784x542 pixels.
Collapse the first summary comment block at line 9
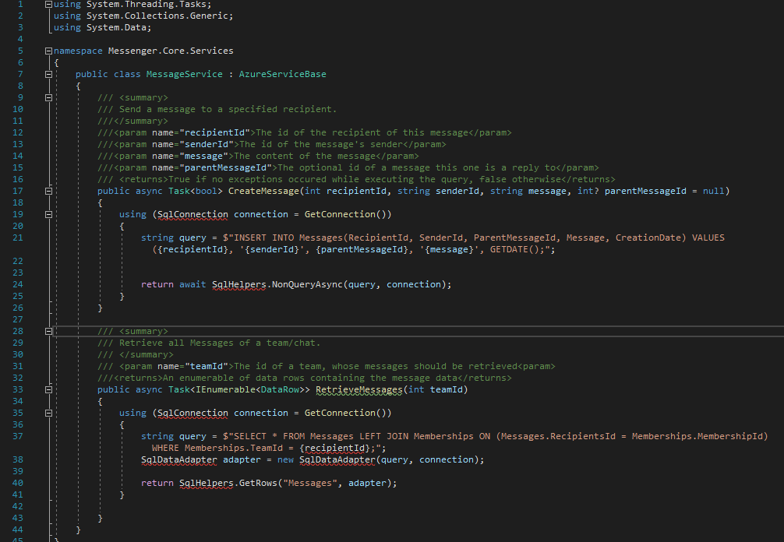pos(48,98)
